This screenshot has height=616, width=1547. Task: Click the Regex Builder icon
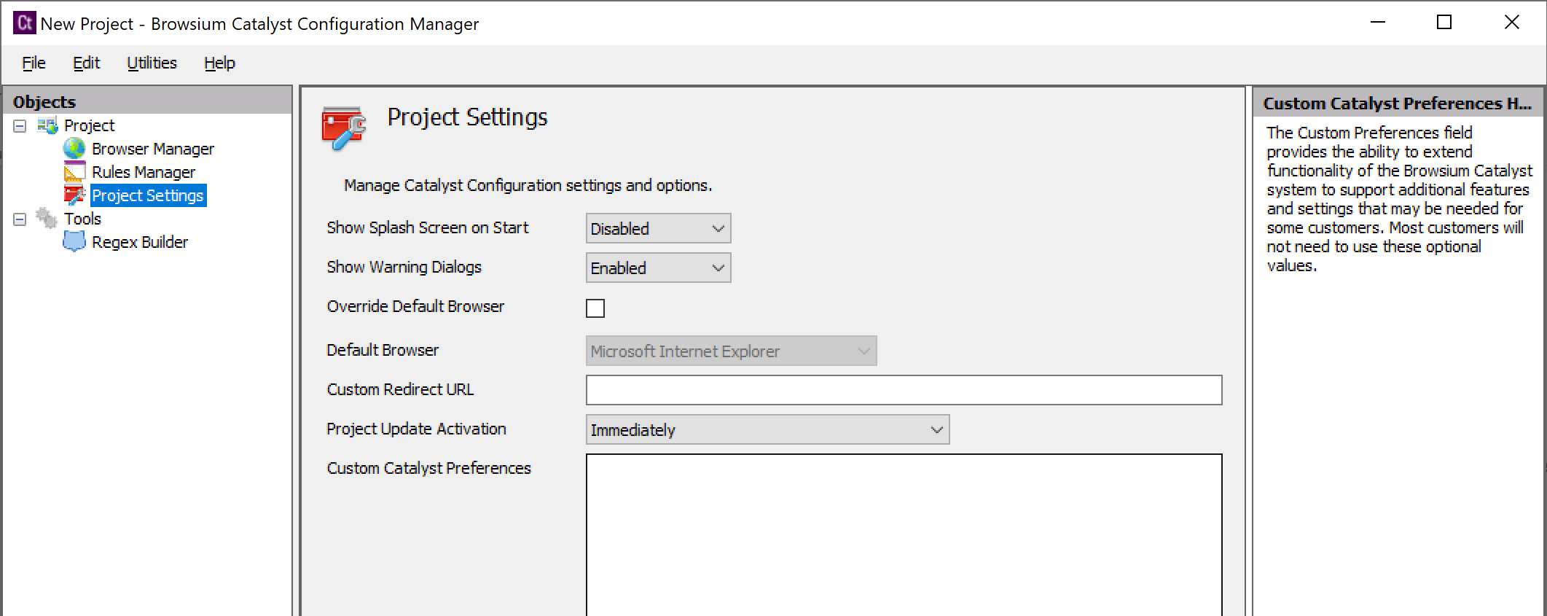click(74, 242)
